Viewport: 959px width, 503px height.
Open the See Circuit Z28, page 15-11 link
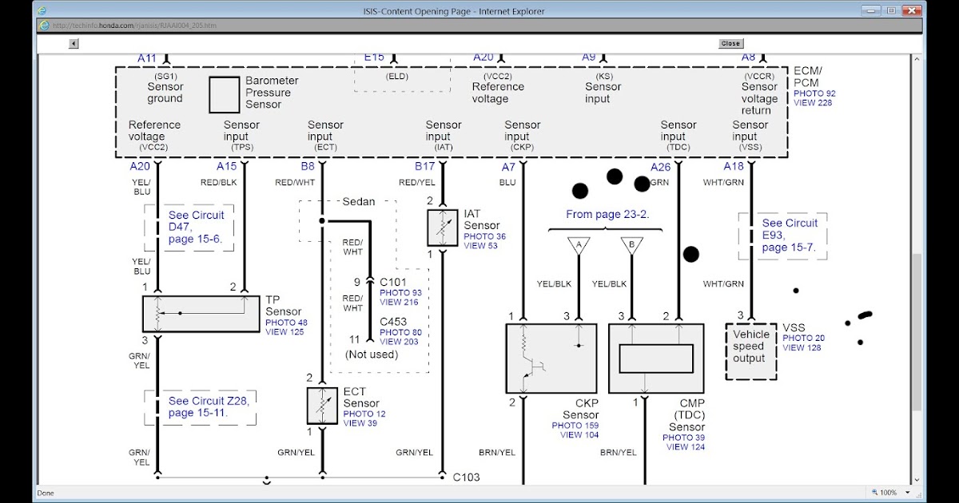[209, 406]
